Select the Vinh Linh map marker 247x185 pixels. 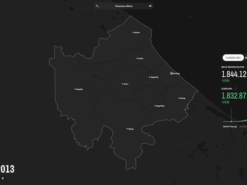[133, 32]
